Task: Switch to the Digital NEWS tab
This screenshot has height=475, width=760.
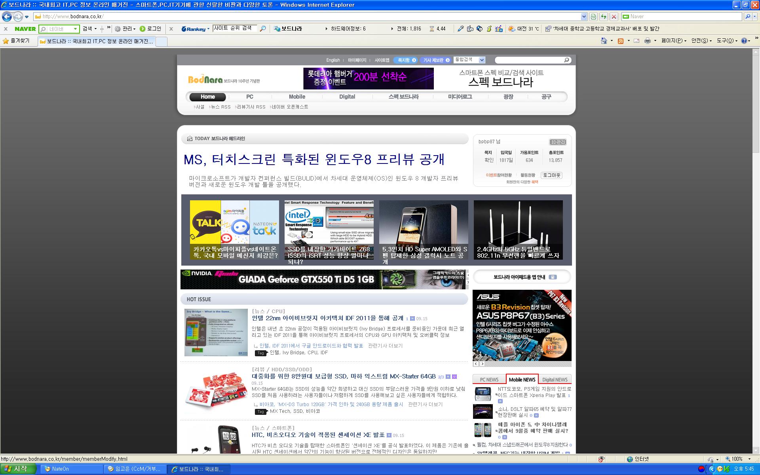Action: click(555, 379)
